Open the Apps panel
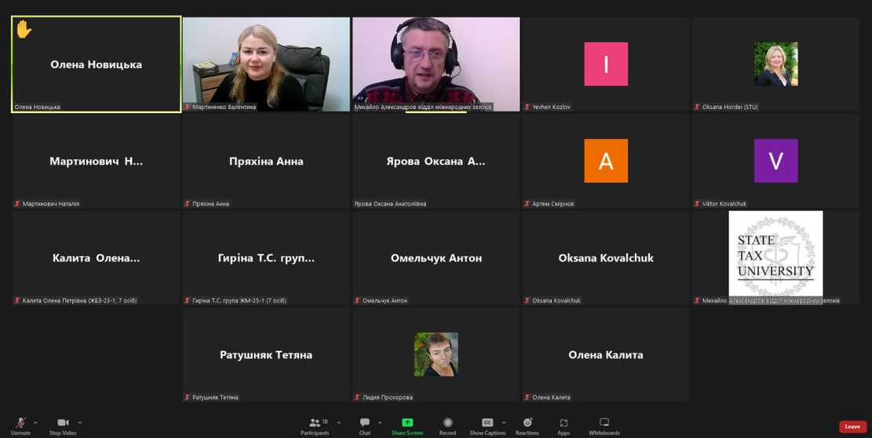The height and width of the screenshot is (438, 872). pyautogui.click(x=564, y=425)
